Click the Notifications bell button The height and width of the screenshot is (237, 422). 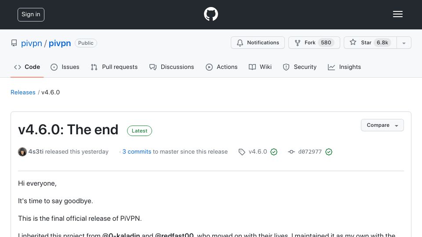click(258, 43)
